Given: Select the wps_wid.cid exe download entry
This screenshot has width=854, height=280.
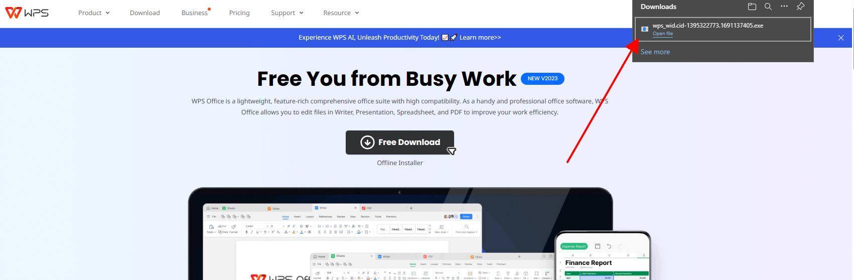Looking at the screenshot, I should click(x=723, y=29).
